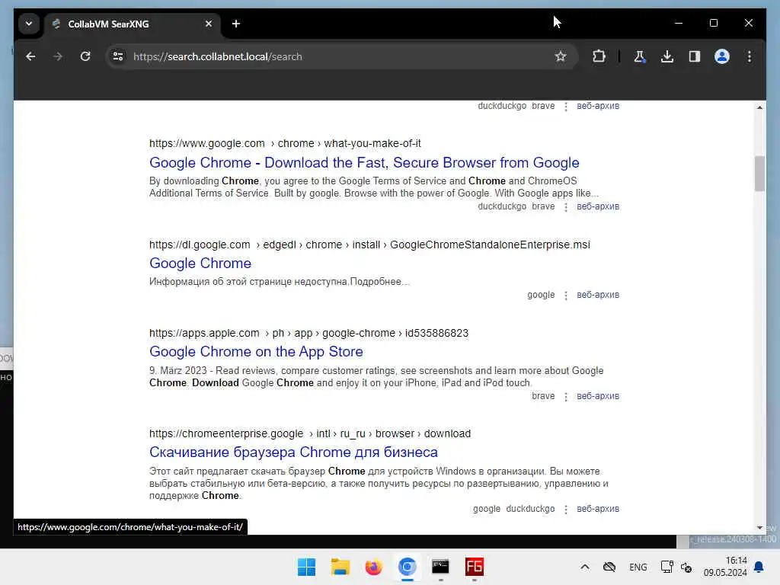Open the red FG app in taskbar
Screen dimensions: 780x585
(x=474, y=567)
